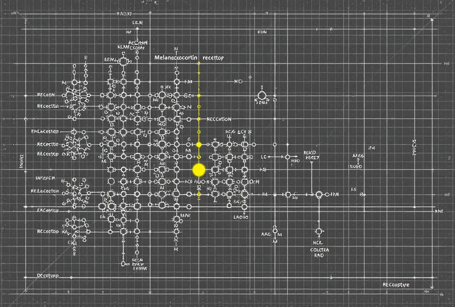Click the "COLCTEA" label under the lone node

tap(319, 249)
